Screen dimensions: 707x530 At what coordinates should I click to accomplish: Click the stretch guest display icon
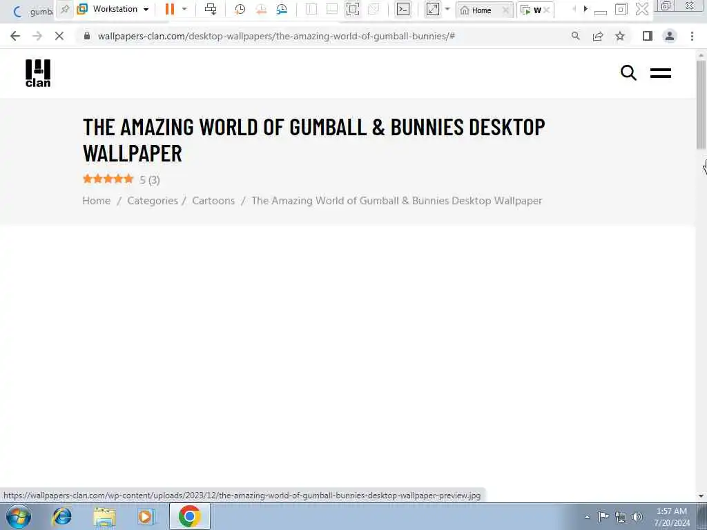432,9
